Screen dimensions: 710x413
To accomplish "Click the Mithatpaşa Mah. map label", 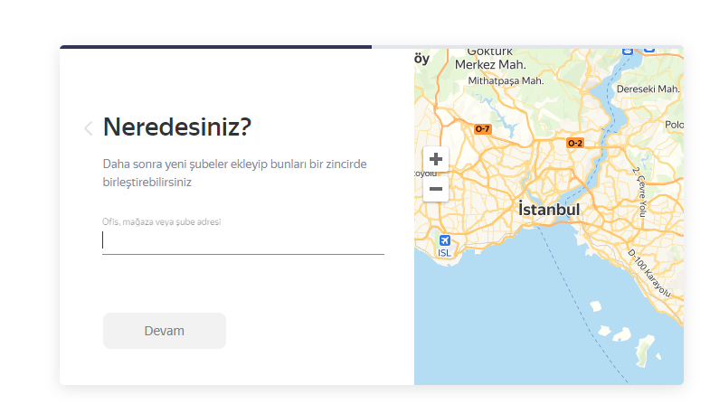I will click(506, 81).
